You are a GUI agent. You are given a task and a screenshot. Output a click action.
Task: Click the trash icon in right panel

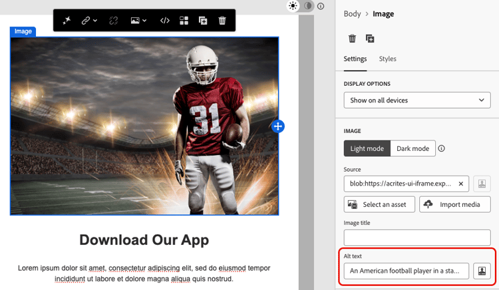coord(352,39)
